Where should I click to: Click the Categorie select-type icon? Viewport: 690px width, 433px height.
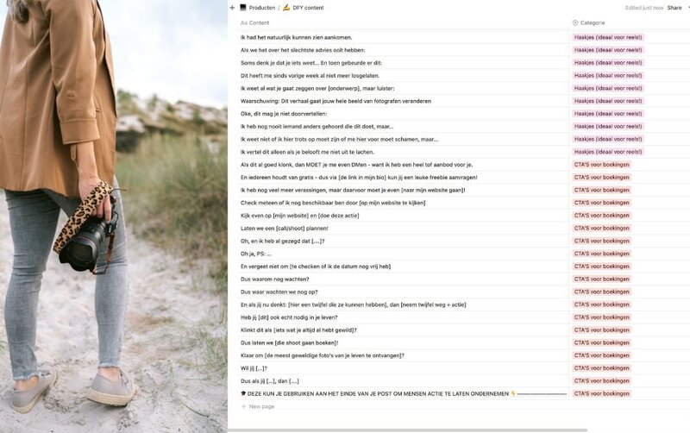point(575,23)
